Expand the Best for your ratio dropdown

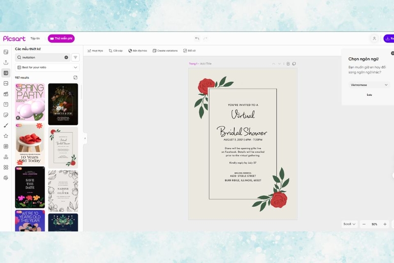(x=47, y=68)
